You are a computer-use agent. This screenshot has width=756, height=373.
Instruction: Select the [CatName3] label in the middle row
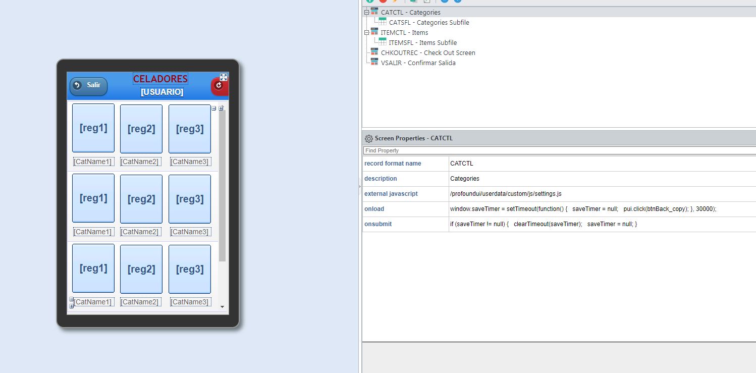click(190, 232)
